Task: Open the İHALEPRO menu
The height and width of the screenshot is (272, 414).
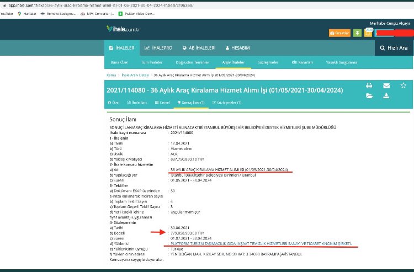Action: pyautogui.click(x=158, y=48)
